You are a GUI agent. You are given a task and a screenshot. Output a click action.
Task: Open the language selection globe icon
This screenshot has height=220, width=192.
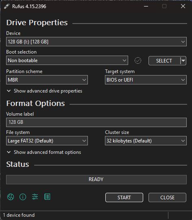pyautogui.click(x=11, y=197)
